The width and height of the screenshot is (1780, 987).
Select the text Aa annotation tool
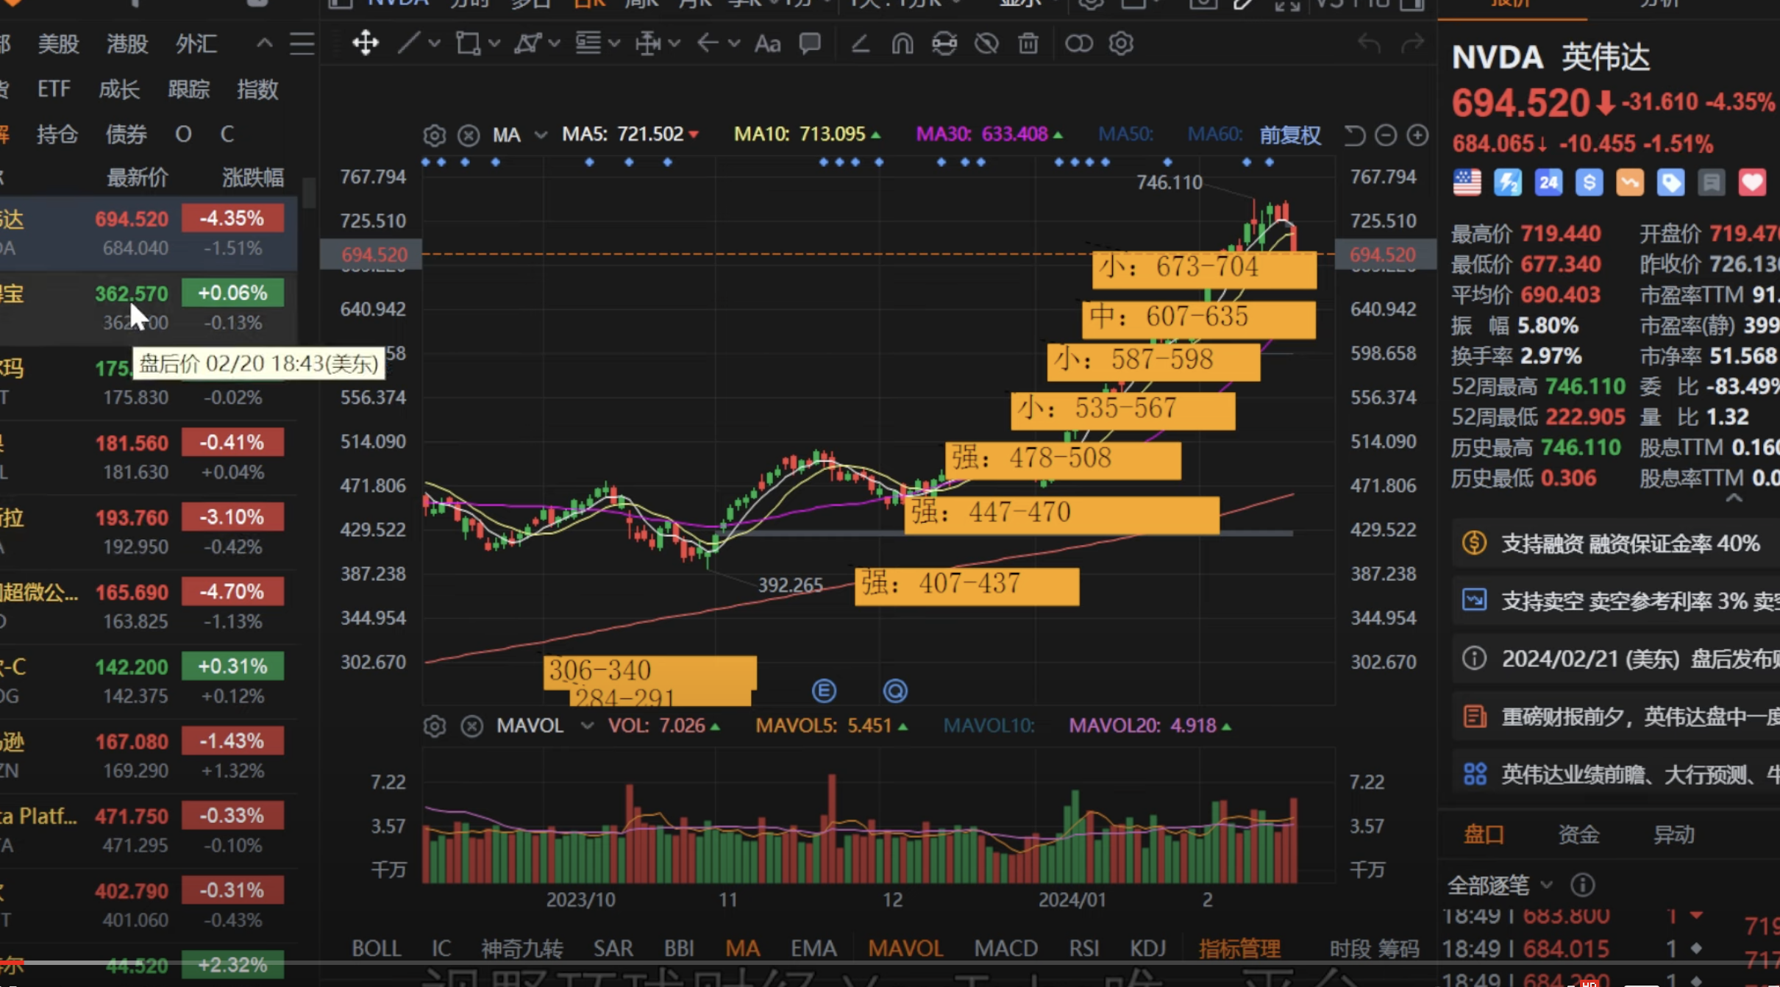(x=767, y=43)
